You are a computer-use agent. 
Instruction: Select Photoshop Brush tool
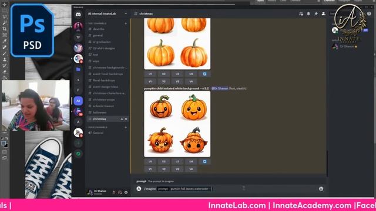pos(4,53)
